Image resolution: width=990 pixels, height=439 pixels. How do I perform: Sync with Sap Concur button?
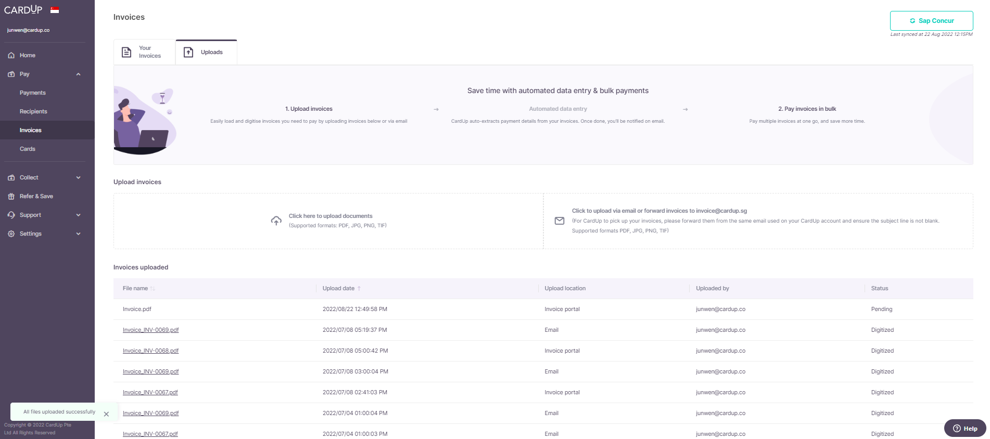pos(931,21)
